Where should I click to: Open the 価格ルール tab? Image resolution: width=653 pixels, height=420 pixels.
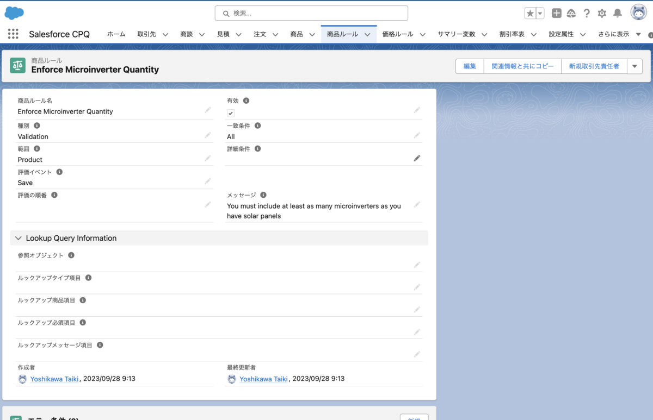pos(398,34)
